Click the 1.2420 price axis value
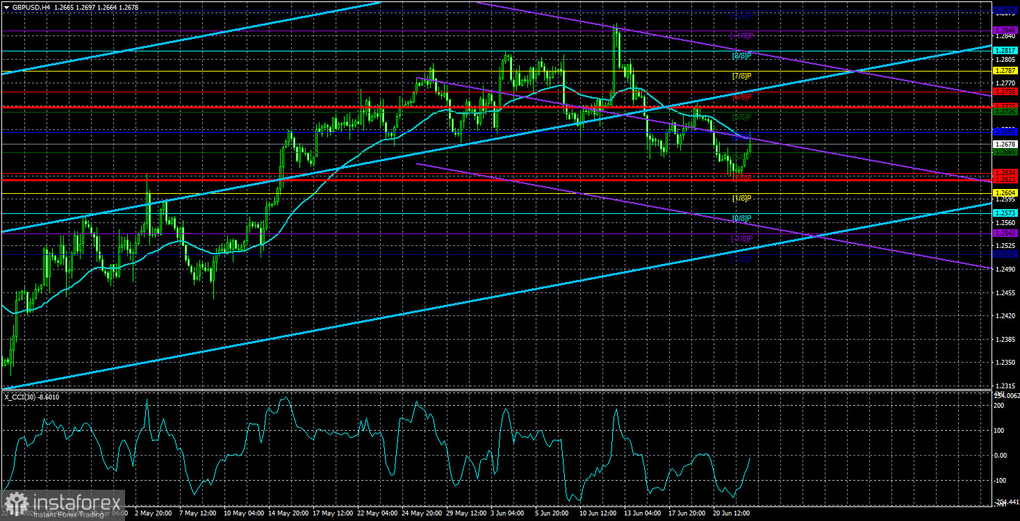Viewport: 1020px width, 521px height. (x=1005, y=316)
